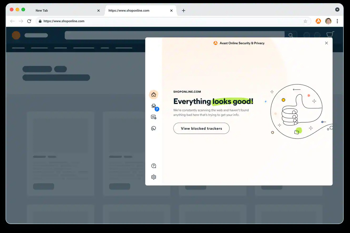Viewport: 350px width, 233px height.
Task: Go back with the back arrow
Action: [12, 21]
